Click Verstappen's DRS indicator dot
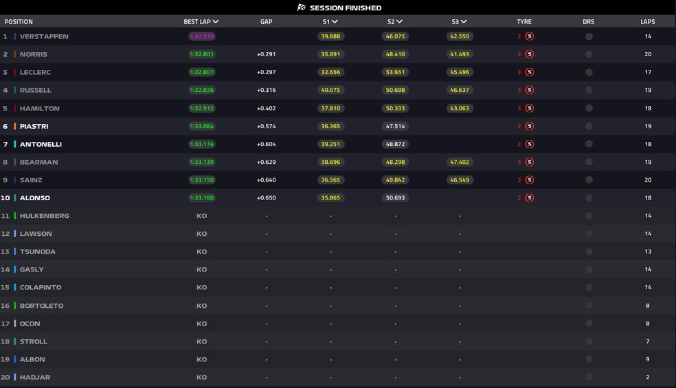Screen dimensions: 676x388 coord(589,36)
